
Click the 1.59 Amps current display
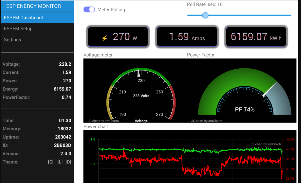point(187,37)
